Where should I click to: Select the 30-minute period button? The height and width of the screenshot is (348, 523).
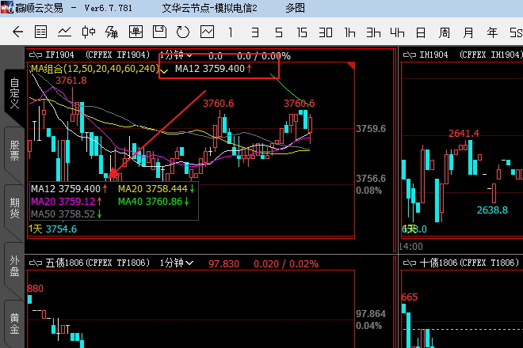coord(326,32)
